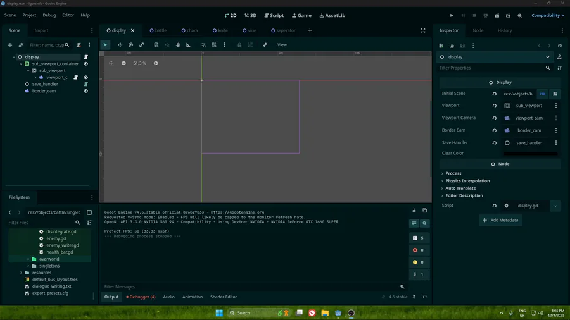Revert the Initial Scene property
This screenshot has width=570, height=320.
click(495, 94)
